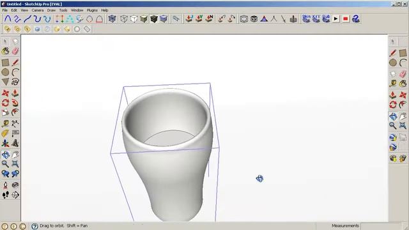The image size is (409, 230).
Task: Select the pink Eraser tool in left toolbar
Action: [15, 51]
